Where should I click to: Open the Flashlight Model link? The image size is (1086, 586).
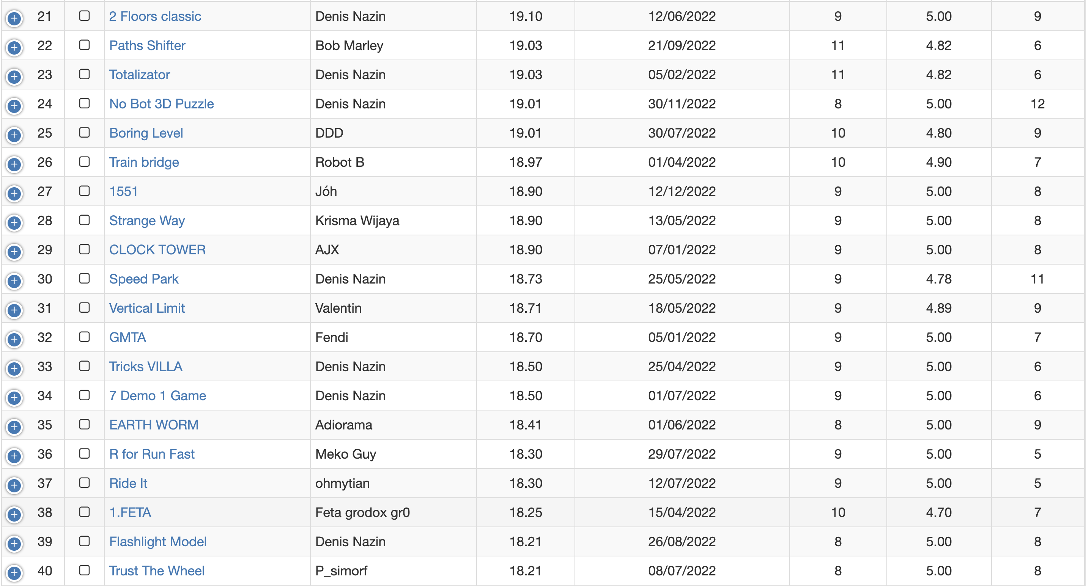158,541
